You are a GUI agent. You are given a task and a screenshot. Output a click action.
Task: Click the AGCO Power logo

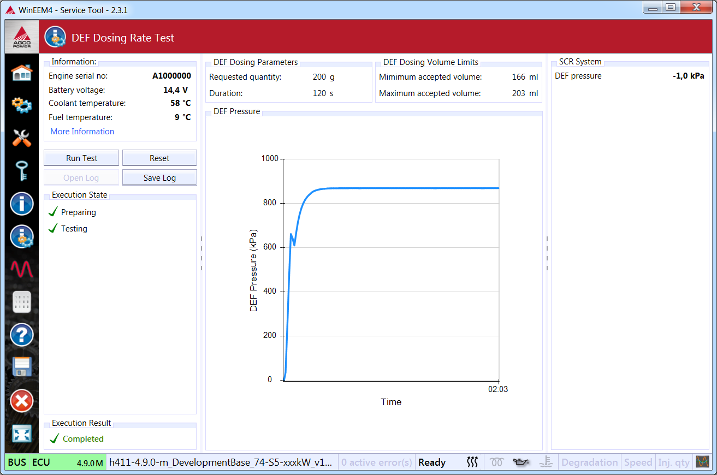tap(22, 37)
